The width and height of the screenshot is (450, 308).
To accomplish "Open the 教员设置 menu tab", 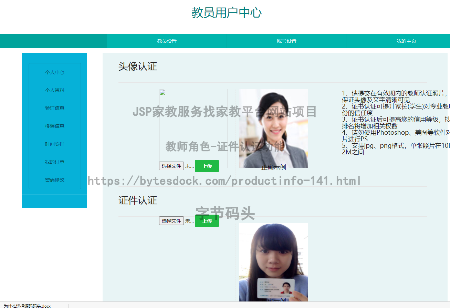I will [167, 41].
